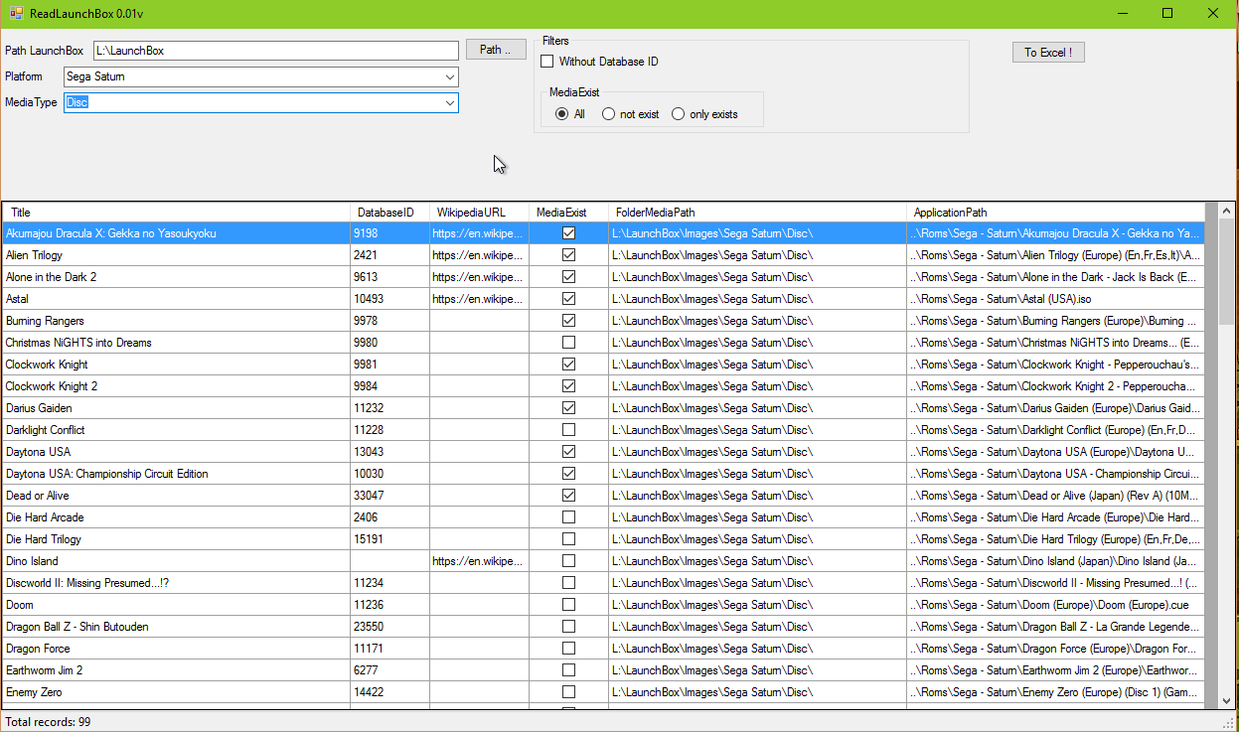Select the Darius Gaiden title cell
Viewport: 1239px width, 732px height.
coord(176,408)
